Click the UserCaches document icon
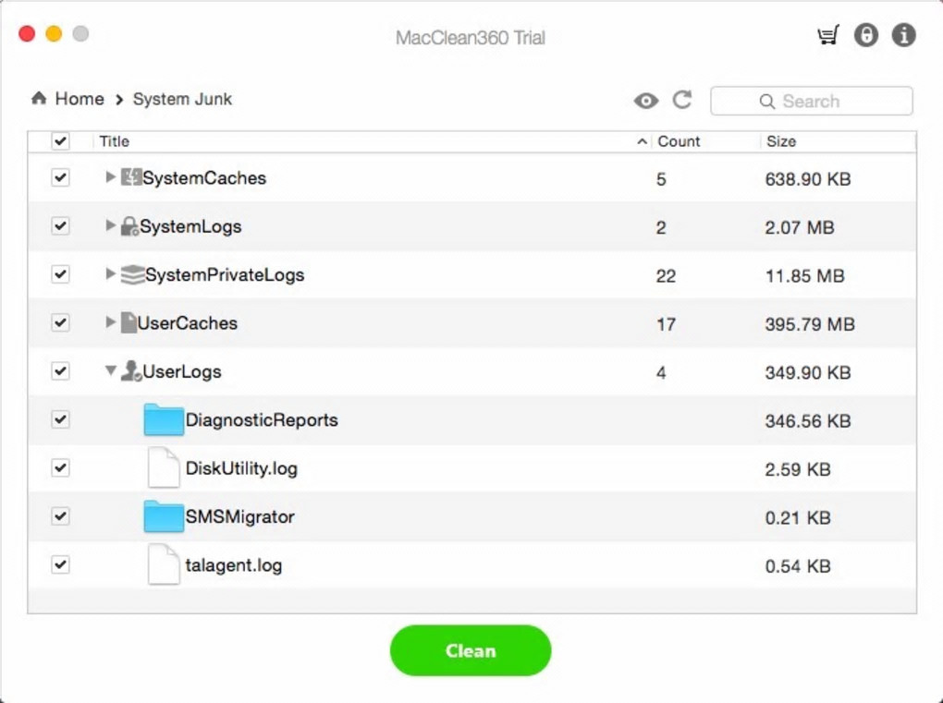943x703 pixels. tap(129, 322)
